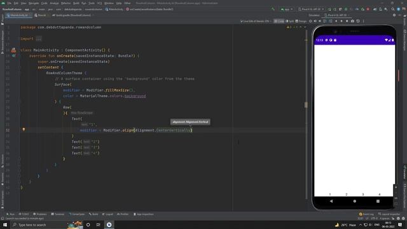Open the emulator panel settings gear

tap(394, 15)
